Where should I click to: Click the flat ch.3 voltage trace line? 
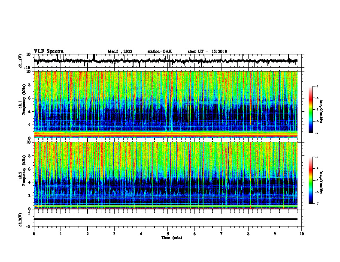click(x=166, y=219)
